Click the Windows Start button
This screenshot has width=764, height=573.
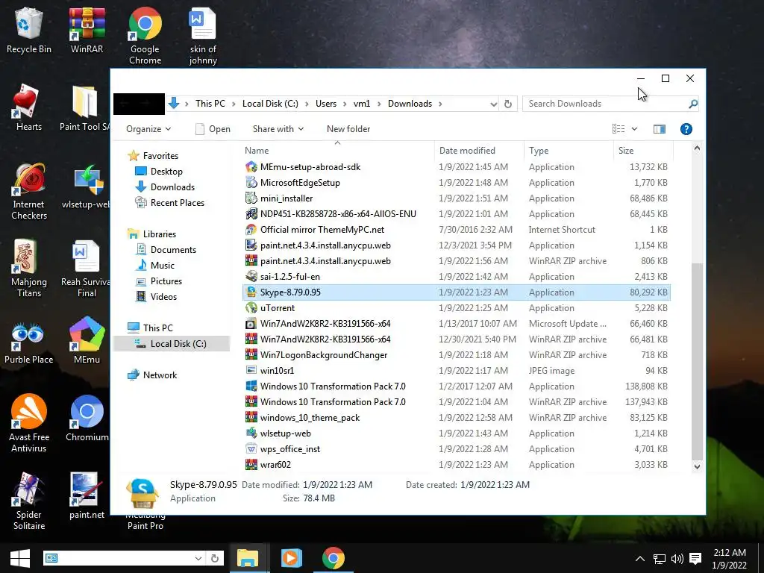tap(19, 558)
